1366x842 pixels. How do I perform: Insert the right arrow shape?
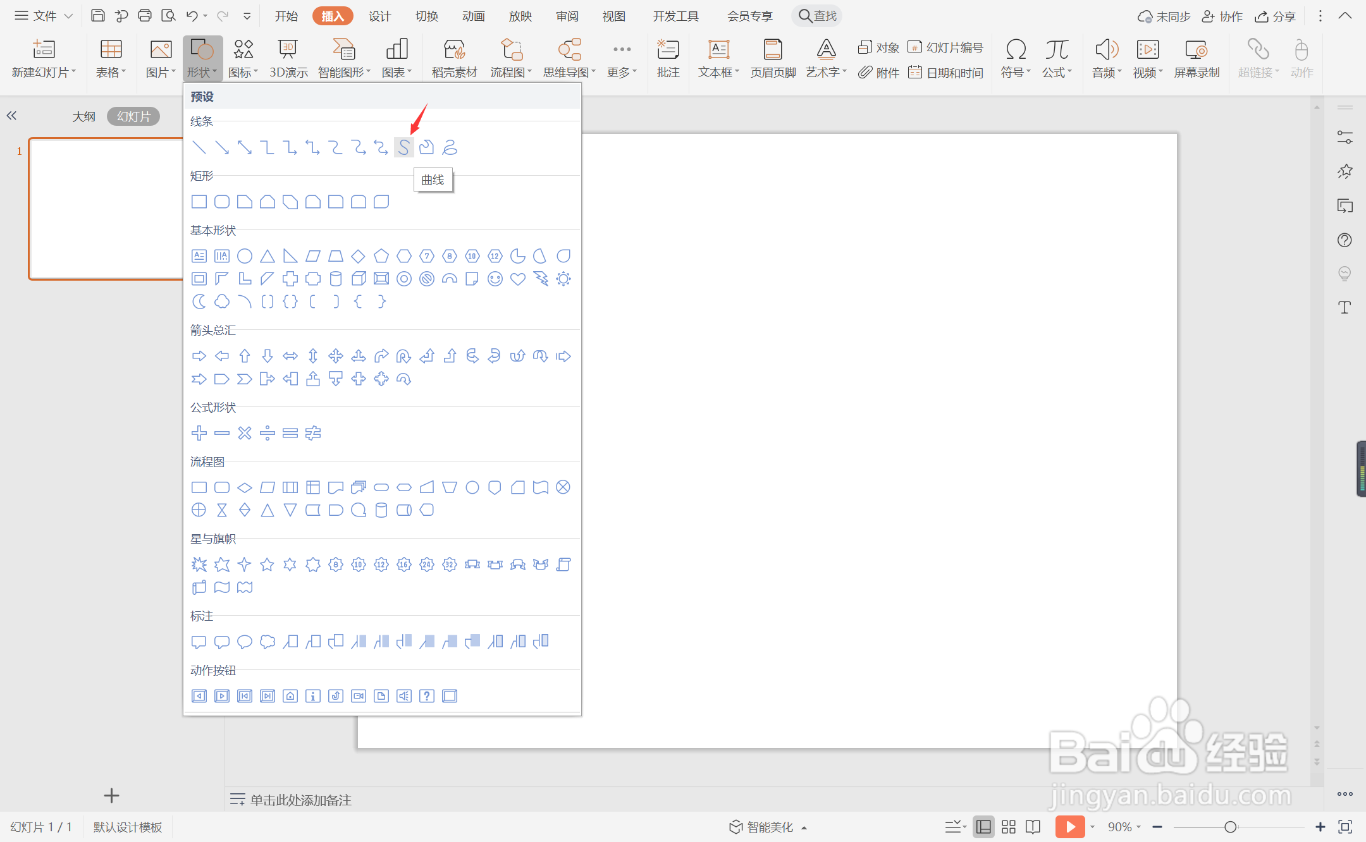click(199, 356)
